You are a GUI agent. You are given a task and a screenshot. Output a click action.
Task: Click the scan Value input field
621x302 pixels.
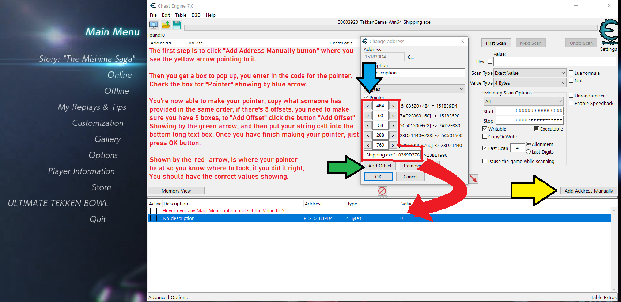pos(554,61)
